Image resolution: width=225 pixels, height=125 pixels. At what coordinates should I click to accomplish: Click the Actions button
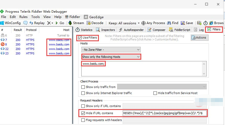200,38
